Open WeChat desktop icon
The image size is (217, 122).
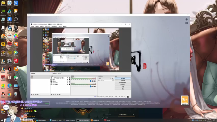tap(16, 78)
